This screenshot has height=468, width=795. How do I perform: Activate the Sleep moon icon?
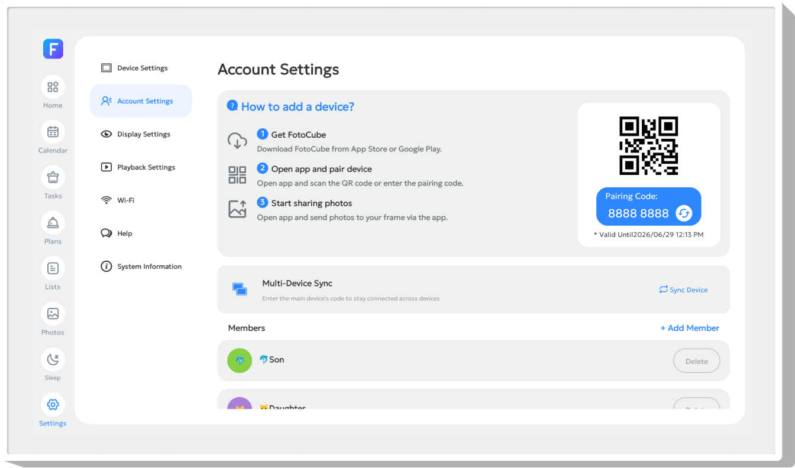(53, 359)
